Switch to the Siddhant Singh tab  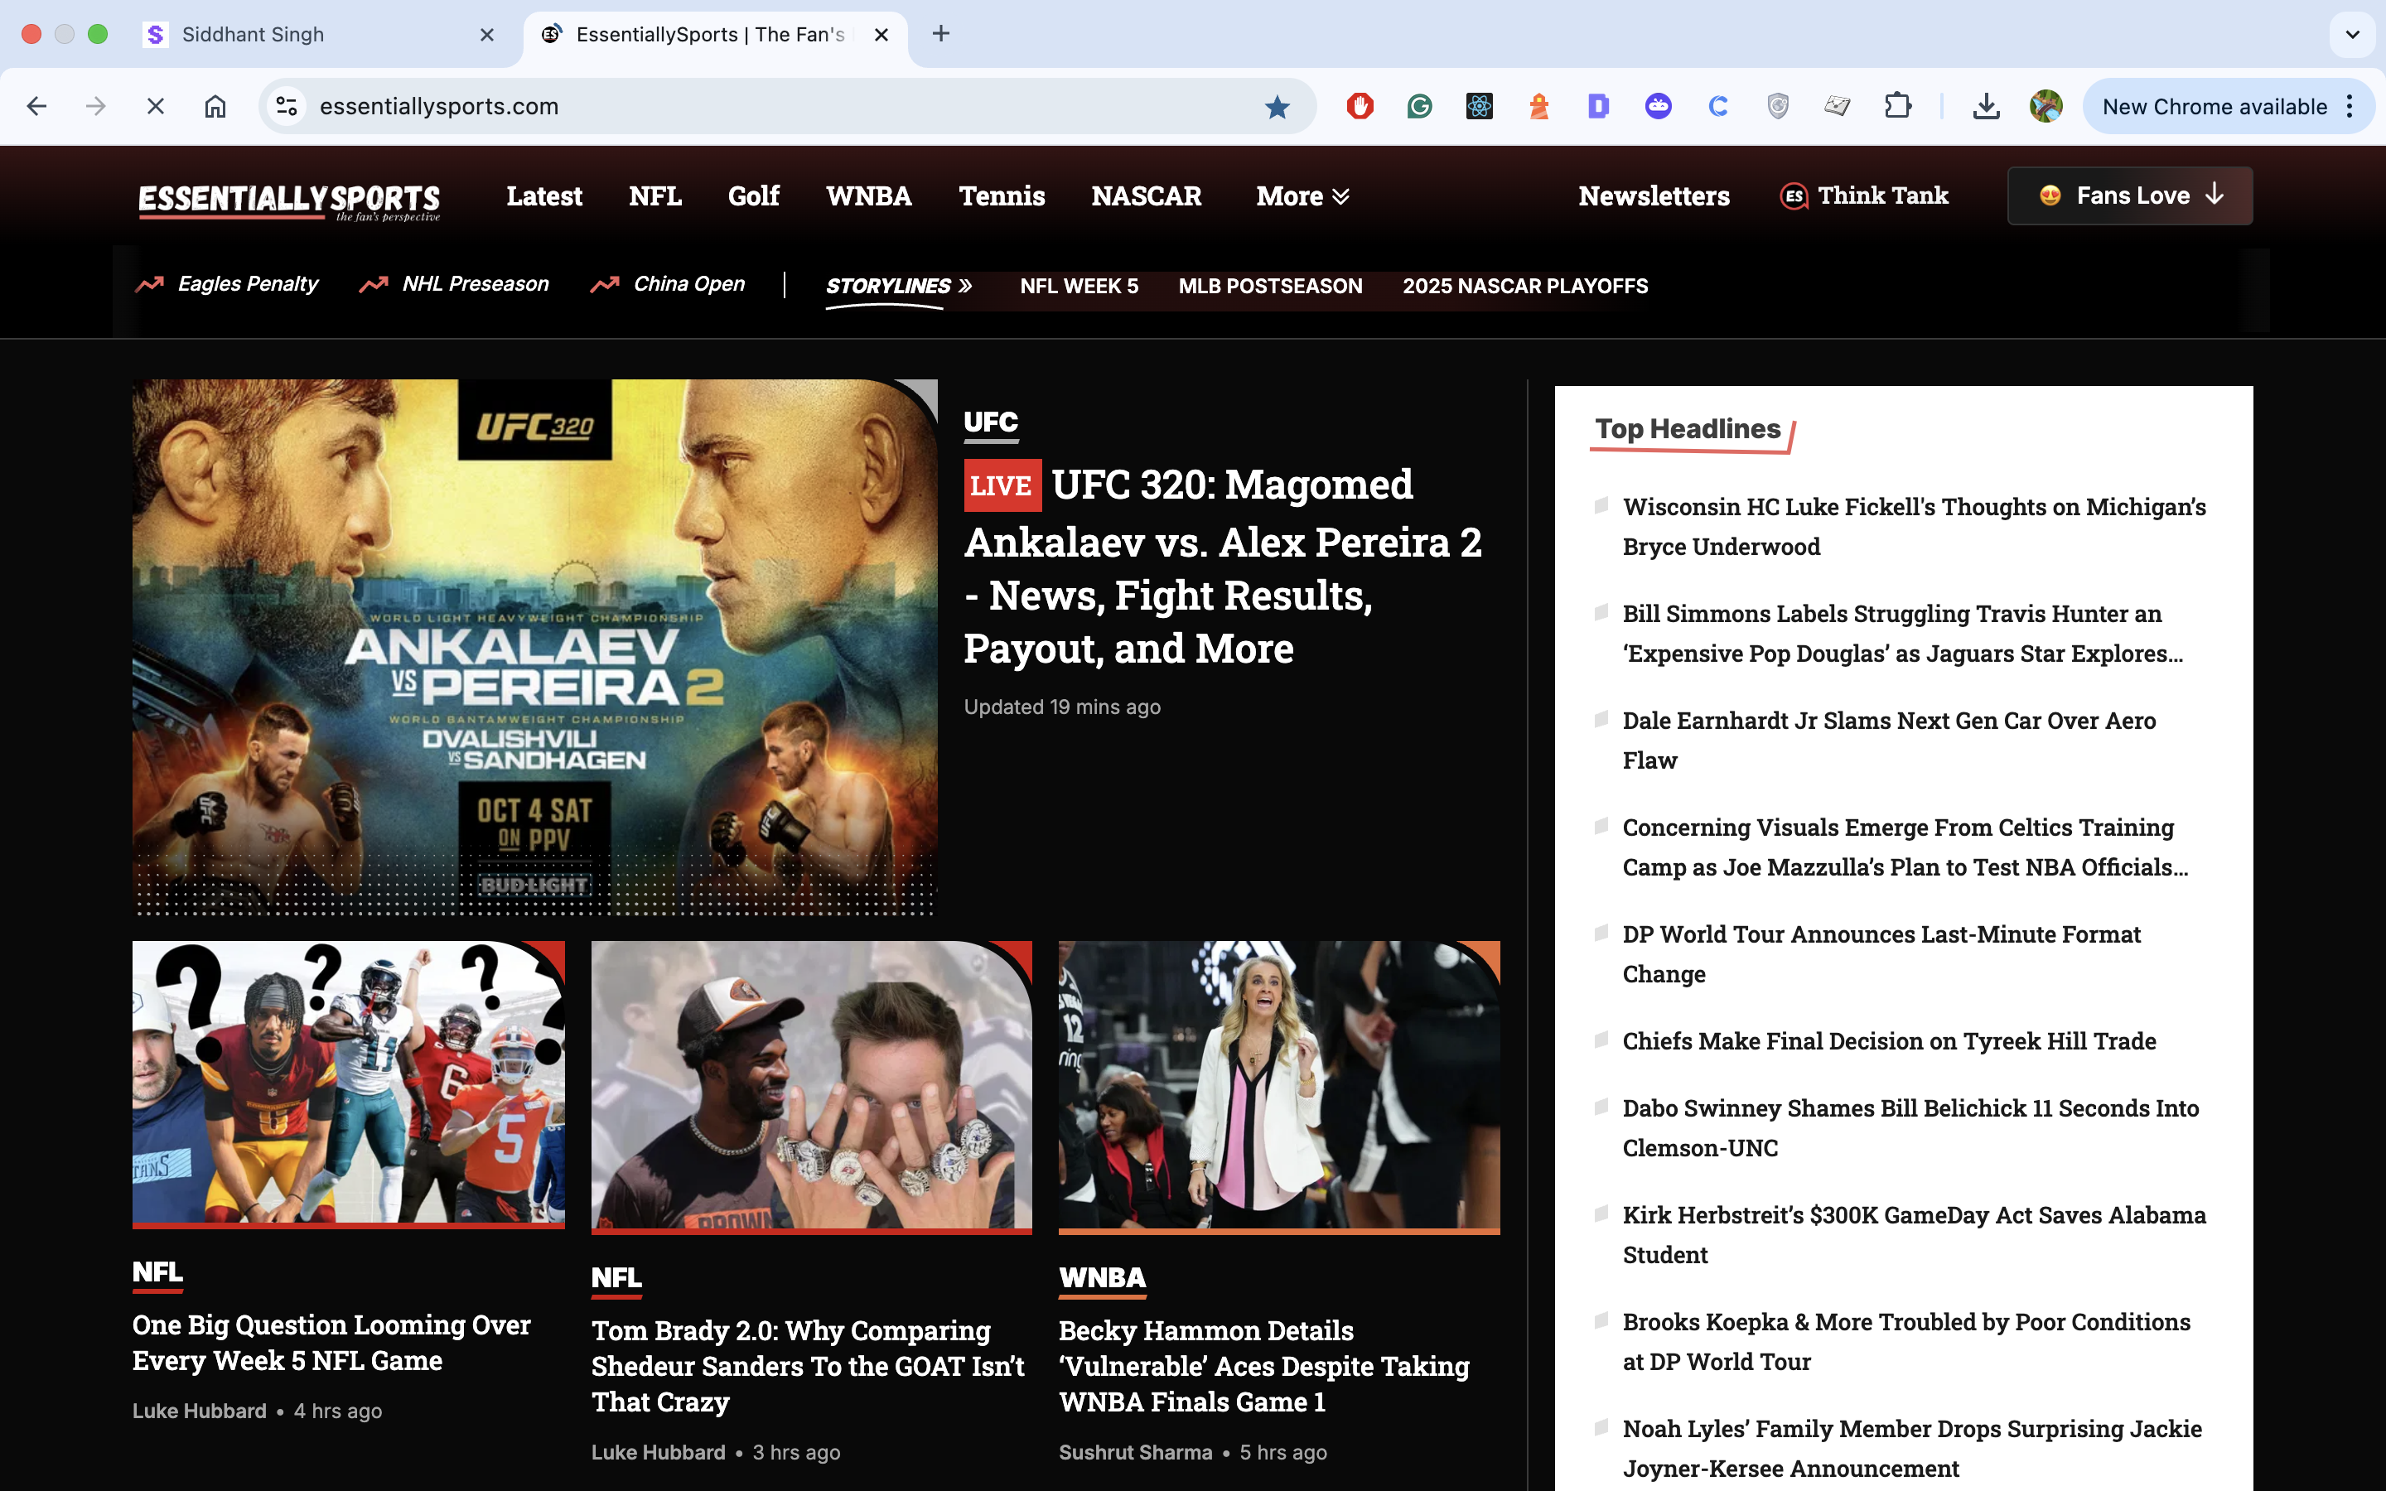click(254, 35)
